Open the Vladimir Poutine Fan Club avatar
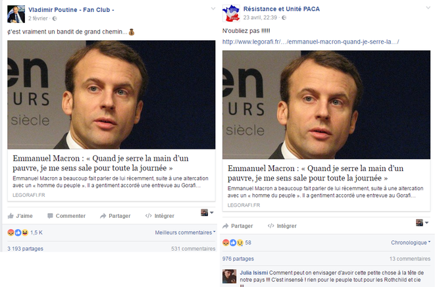The width and height of the screenshot is (437, 287). coord(16,14)
